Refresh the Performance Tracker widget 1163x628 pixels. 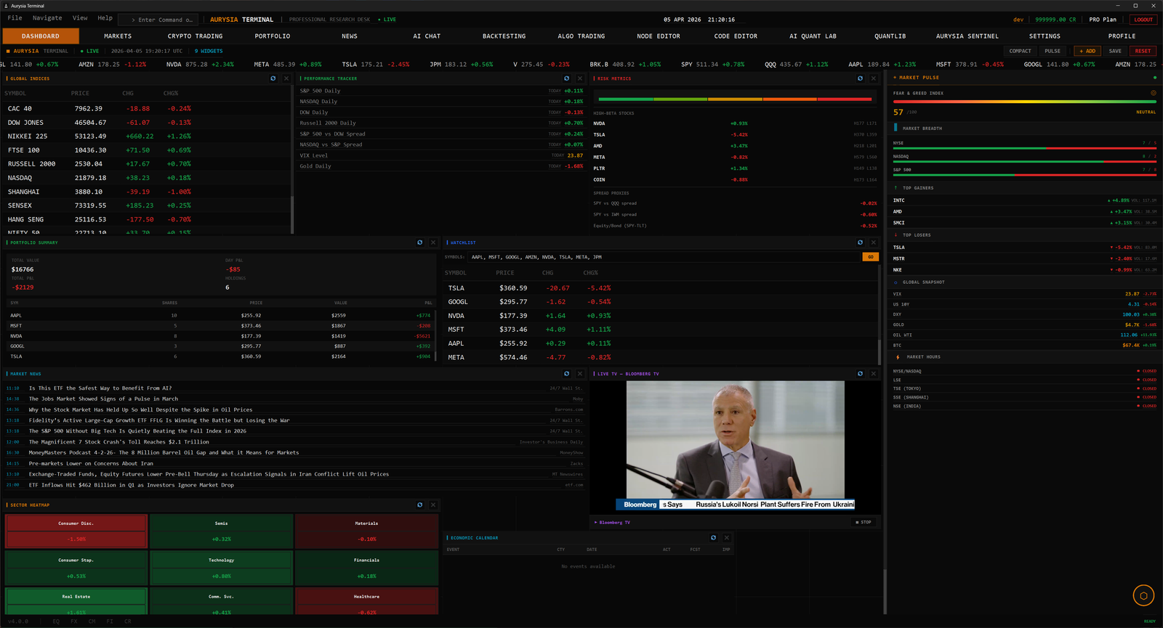[567, 78]
